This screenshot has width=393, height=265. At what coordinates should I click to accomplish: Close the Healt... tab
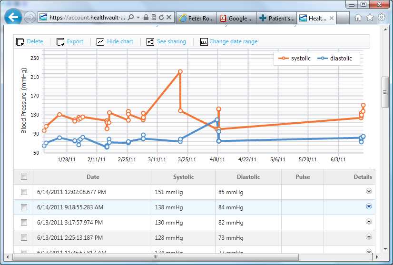[331, 18]
